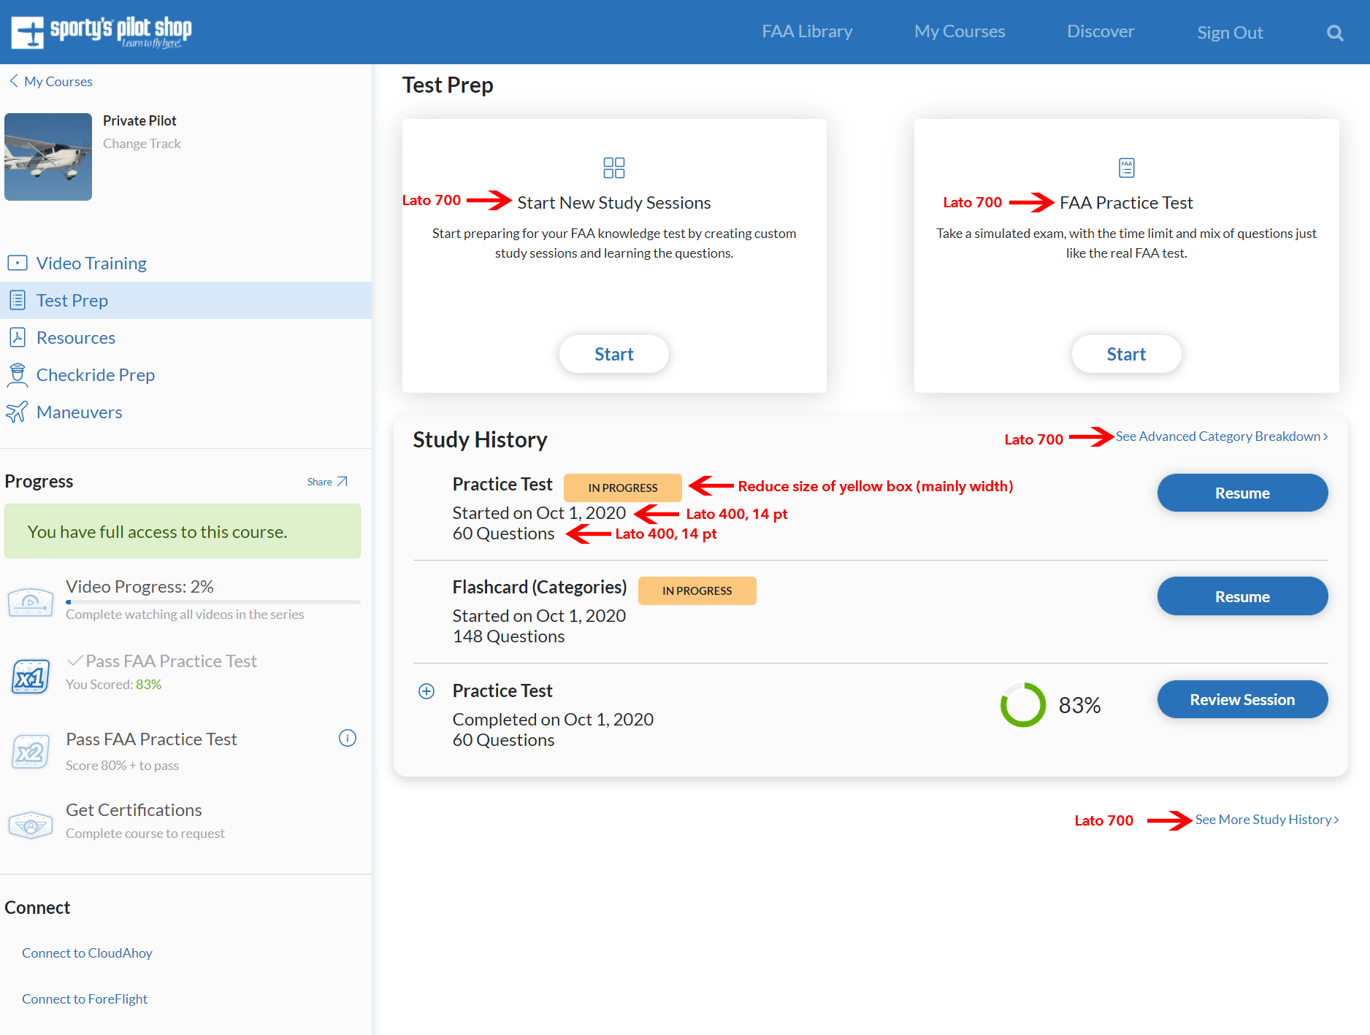Viewport: 1370px width, 1035px height.
Task: Click the Private Pilot airplane thumbnail
Action: 48,157
